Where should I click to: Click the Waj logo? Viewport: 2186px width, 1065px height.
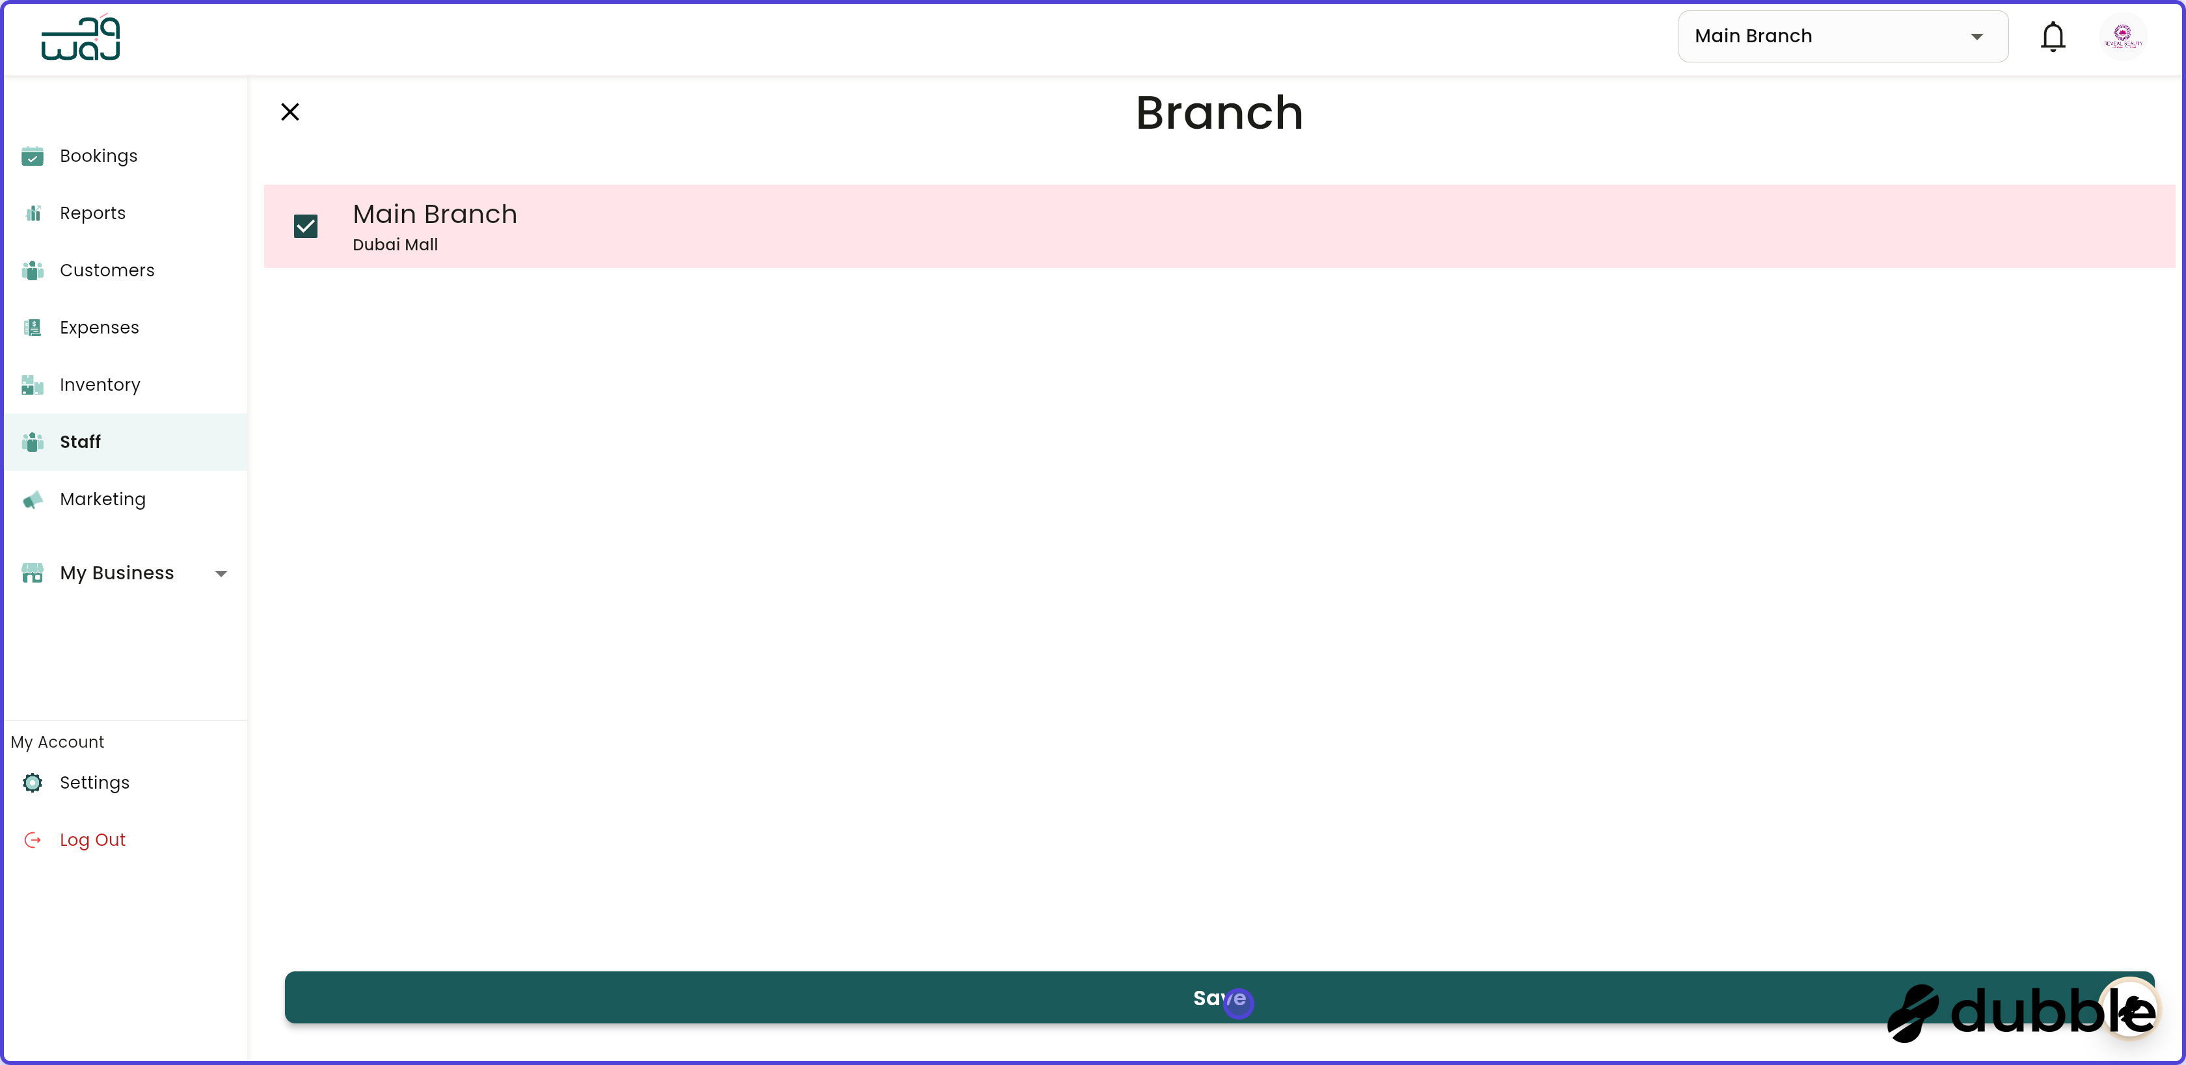tap(81, 38)
